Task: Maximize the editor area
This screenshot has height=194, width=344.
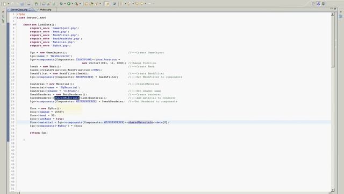Action: [335, 9]
